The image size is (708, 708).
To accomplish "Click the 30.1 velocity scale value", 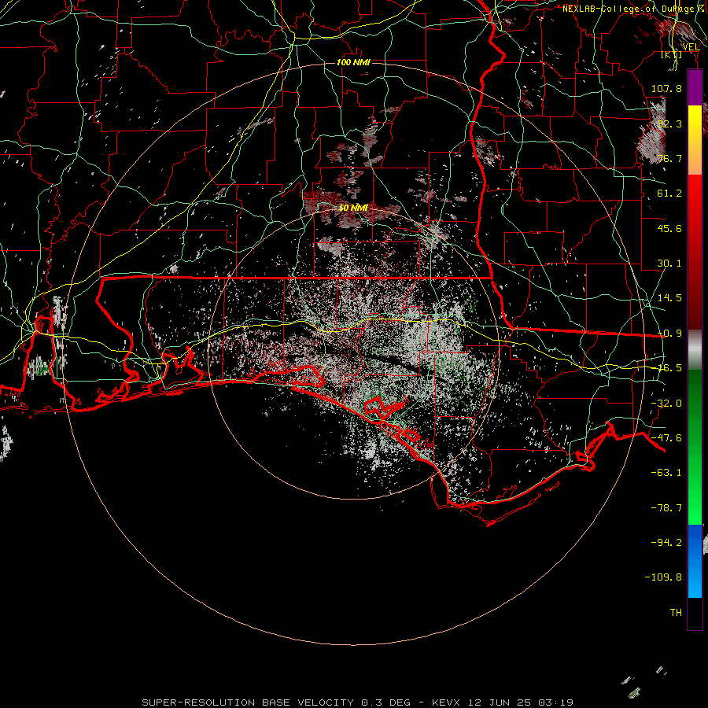I will click(x=669, y=264).
